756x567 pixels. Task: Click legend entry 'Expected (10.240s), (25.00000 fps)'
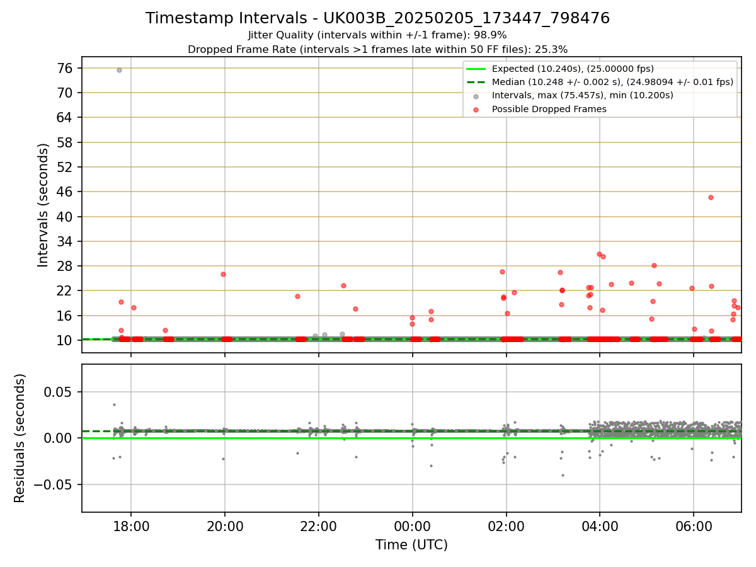[x=573, y=69]
